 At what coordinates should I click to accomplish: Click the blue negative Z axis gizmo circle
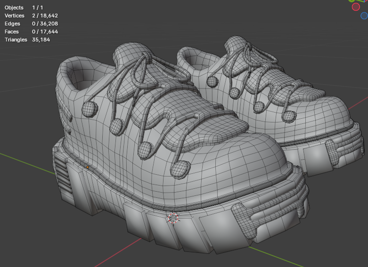click(x=365, y=16)
